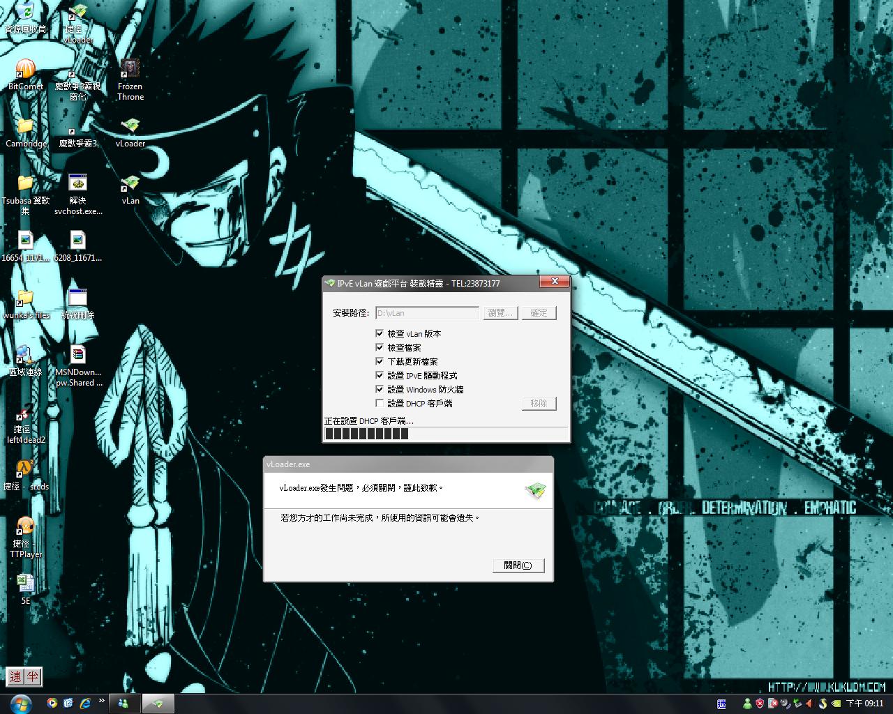Click the 移除 remove button
Viewport: 893px width, 714px height.
pyautogui.click(x=539, y=403)
